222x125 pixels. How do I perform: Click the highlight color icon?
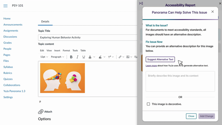point(100,57)
